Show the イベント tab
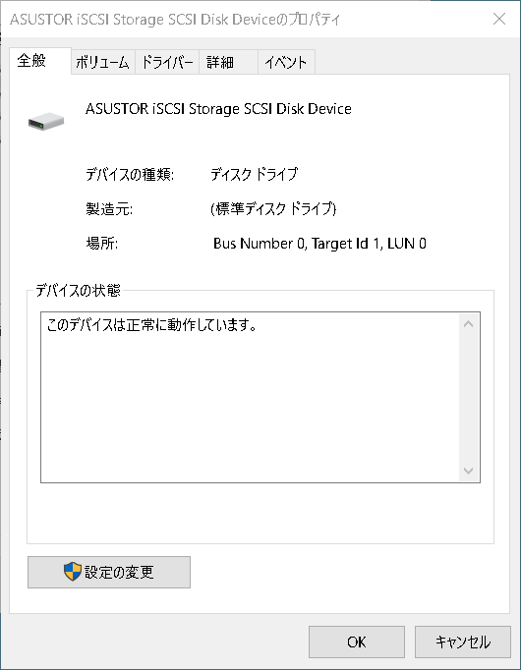 286,63
